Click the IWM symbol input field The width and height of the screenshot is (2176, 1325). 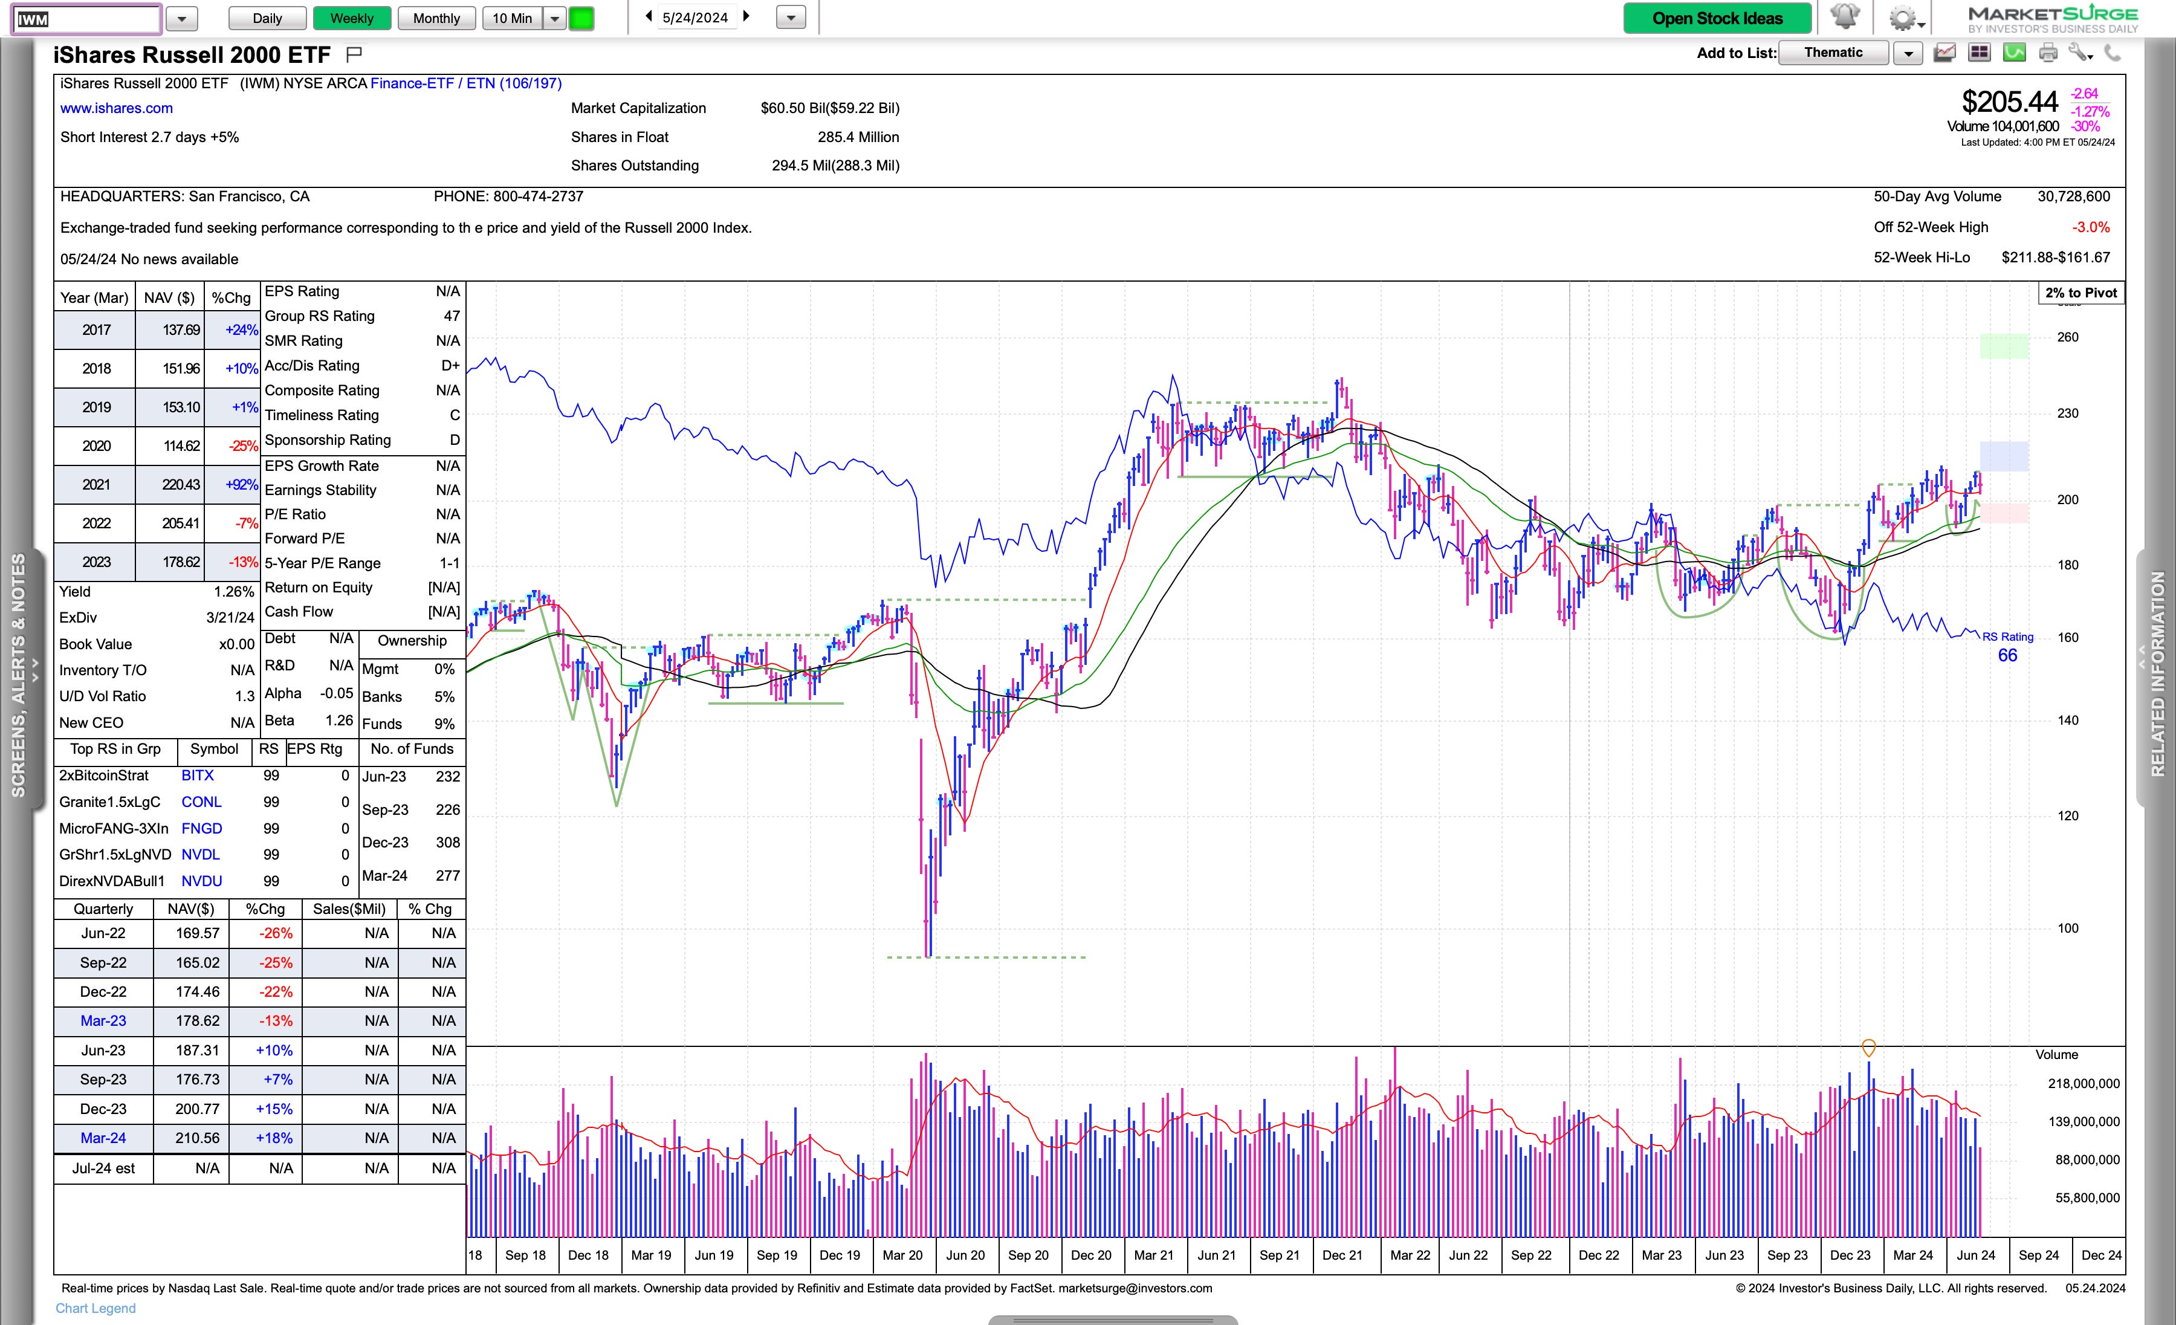point(86,19)
